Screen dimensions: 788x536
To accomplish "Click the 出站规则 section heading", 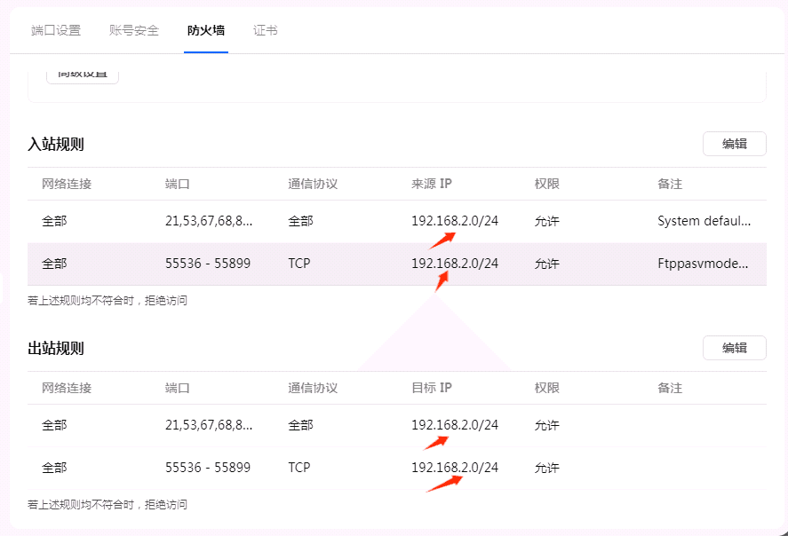I will (56, 348).
